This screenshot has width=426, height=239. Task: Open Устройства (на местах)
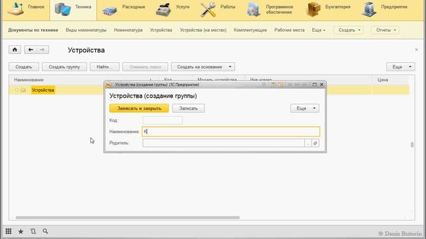tap(203, 30)
